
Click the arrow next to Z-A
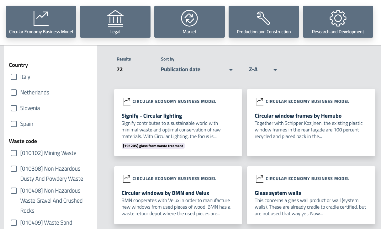(x=275, y=70)
